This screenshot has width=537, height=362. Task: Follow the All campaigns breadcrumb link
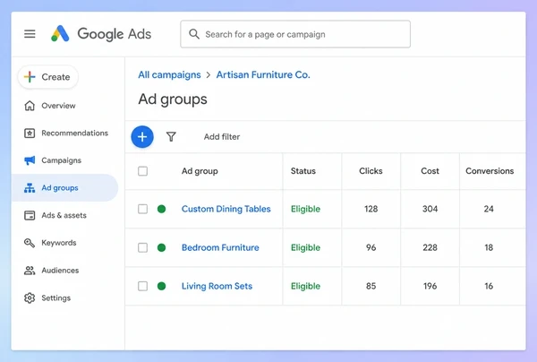point(169,74)
